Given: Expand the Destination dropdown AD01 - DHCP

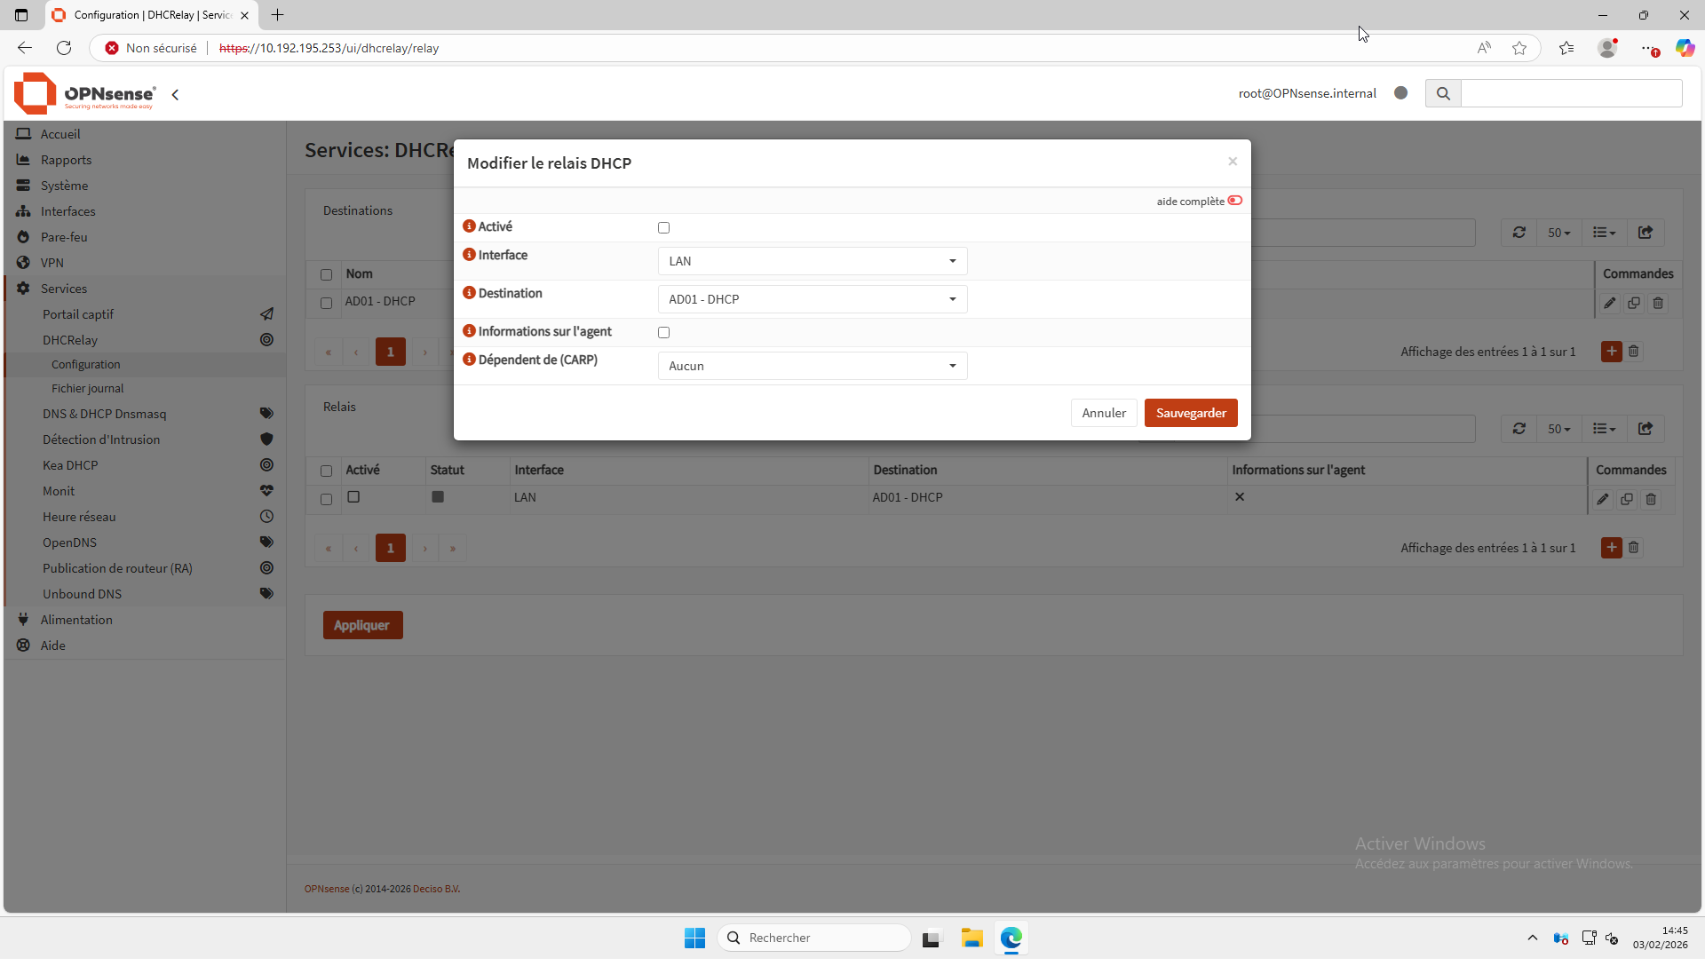Looking at the screenshot, I should pyautogui.click(x=812, y=299).
